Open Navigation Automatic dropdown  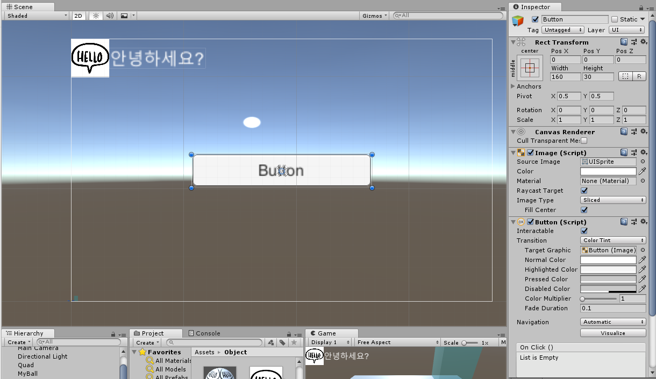pyautogui.click(x=613, y=322)
